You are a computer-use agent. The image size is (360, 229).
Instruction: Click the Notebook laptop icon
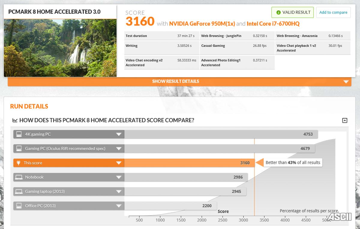coord(19,177)
